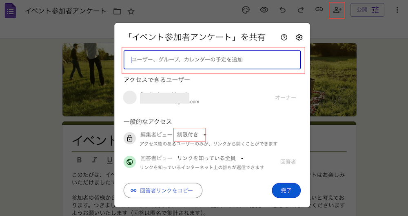This screenshot has height=216, width=408.
Task: Toggle bold in the description toolbar
Action: pyautogui.click(x=80, y=160)
